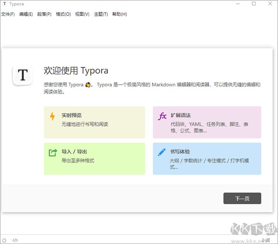Click the purple fx 扩展语法 icon
278x244 pixels.
pyautogui.click(x=162, y=116)
